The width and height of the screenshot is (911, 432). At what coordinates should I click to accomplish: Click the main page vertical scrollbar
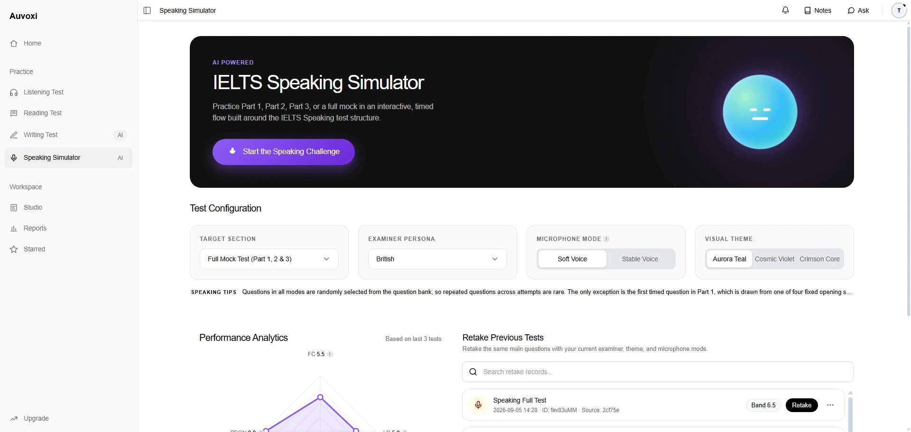[x=908, y=171]
